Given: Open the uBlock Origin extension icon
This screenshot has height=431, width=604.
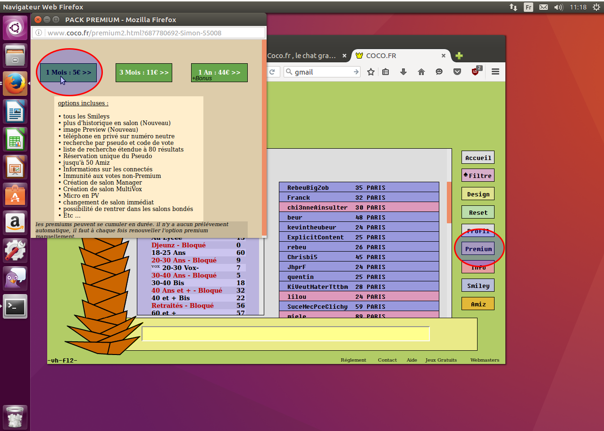Looking at the screenshot, I should click(x=476, y=71).
